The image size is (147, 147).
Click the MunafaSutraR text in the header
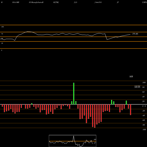pyautogui.click(x=37, y=2)
